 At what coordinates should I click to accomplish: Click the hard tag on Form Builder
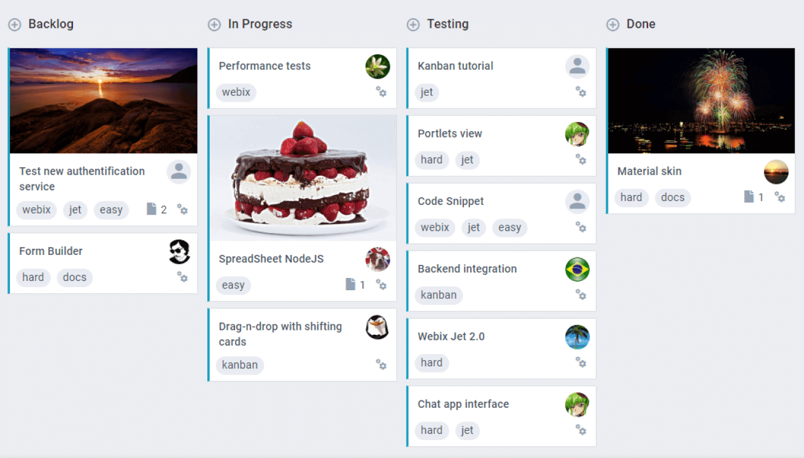33,277
